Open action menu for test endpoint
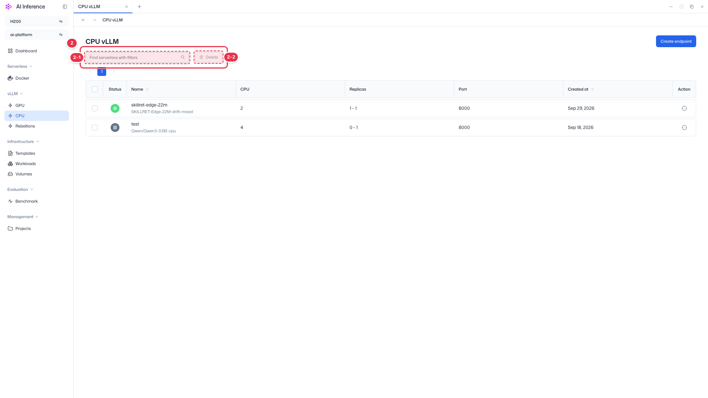The width and height of the screenshot is (708, 398). click(x=684, y=128)
